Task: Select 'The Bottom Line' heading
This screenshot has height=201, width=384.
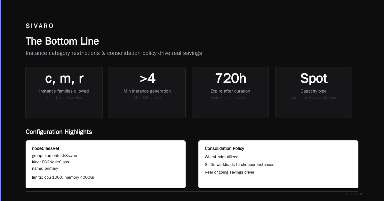Action: coord(62,41)
